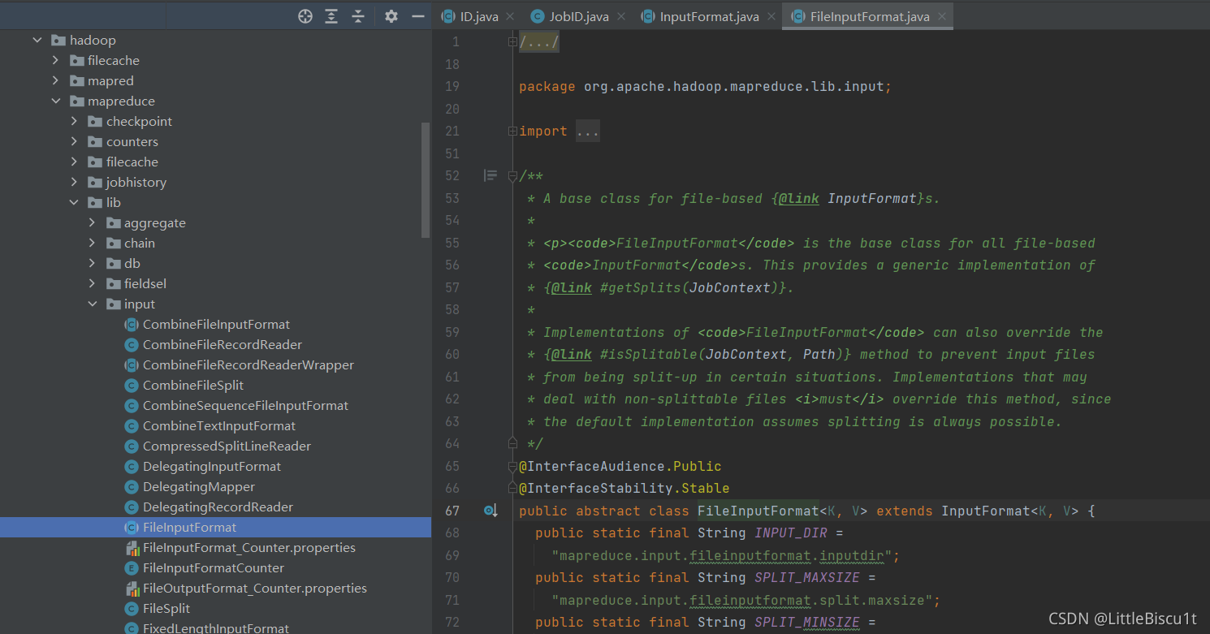The width and height of the screenshot is (1210, 634).
Task: Close the InputFormat.java tab
Action: (771, 16)
